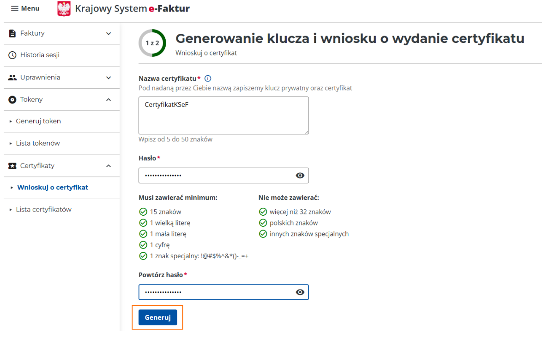Screen dimensions: 556x352
Task: Open Generuj token menu item
Action: pos(38,121)
